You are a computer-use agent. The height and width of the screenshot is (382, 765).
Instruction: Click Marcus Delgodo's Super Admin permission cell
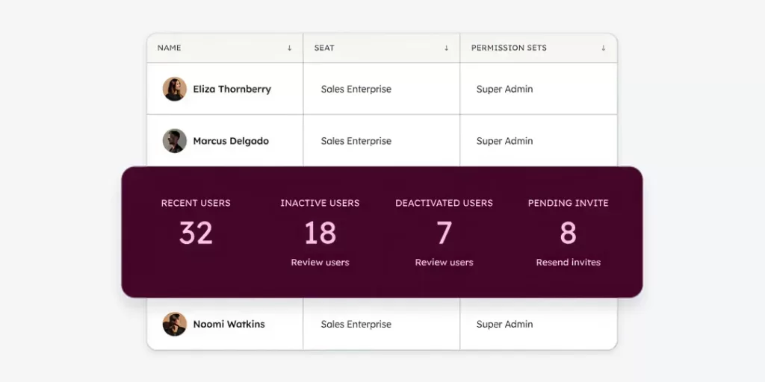504,141
